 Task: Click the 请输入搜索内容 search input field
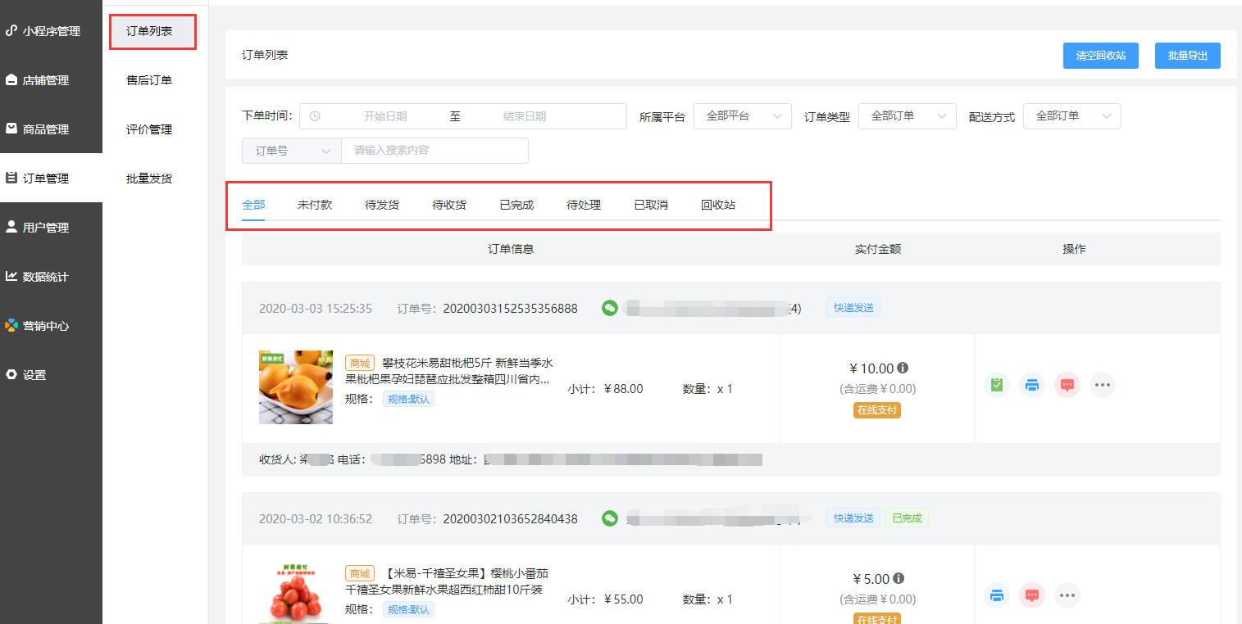434,151
